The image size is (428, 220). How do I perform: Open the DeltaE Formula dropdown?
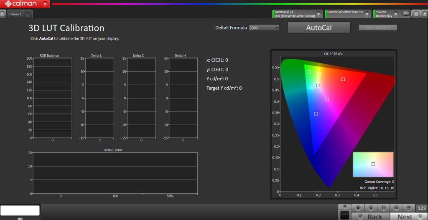click(264, 28)
